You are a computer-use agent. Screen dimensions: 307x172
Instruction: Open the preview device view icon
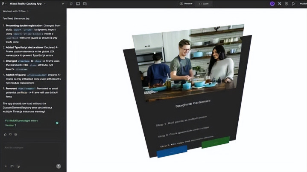[78, 4]
